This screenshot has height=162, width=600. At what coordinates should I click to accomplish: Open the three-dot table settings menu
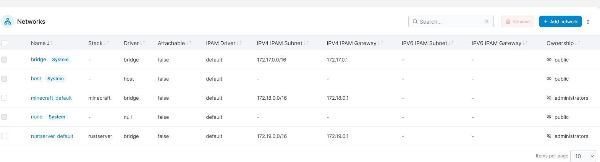tap(588, 22)
